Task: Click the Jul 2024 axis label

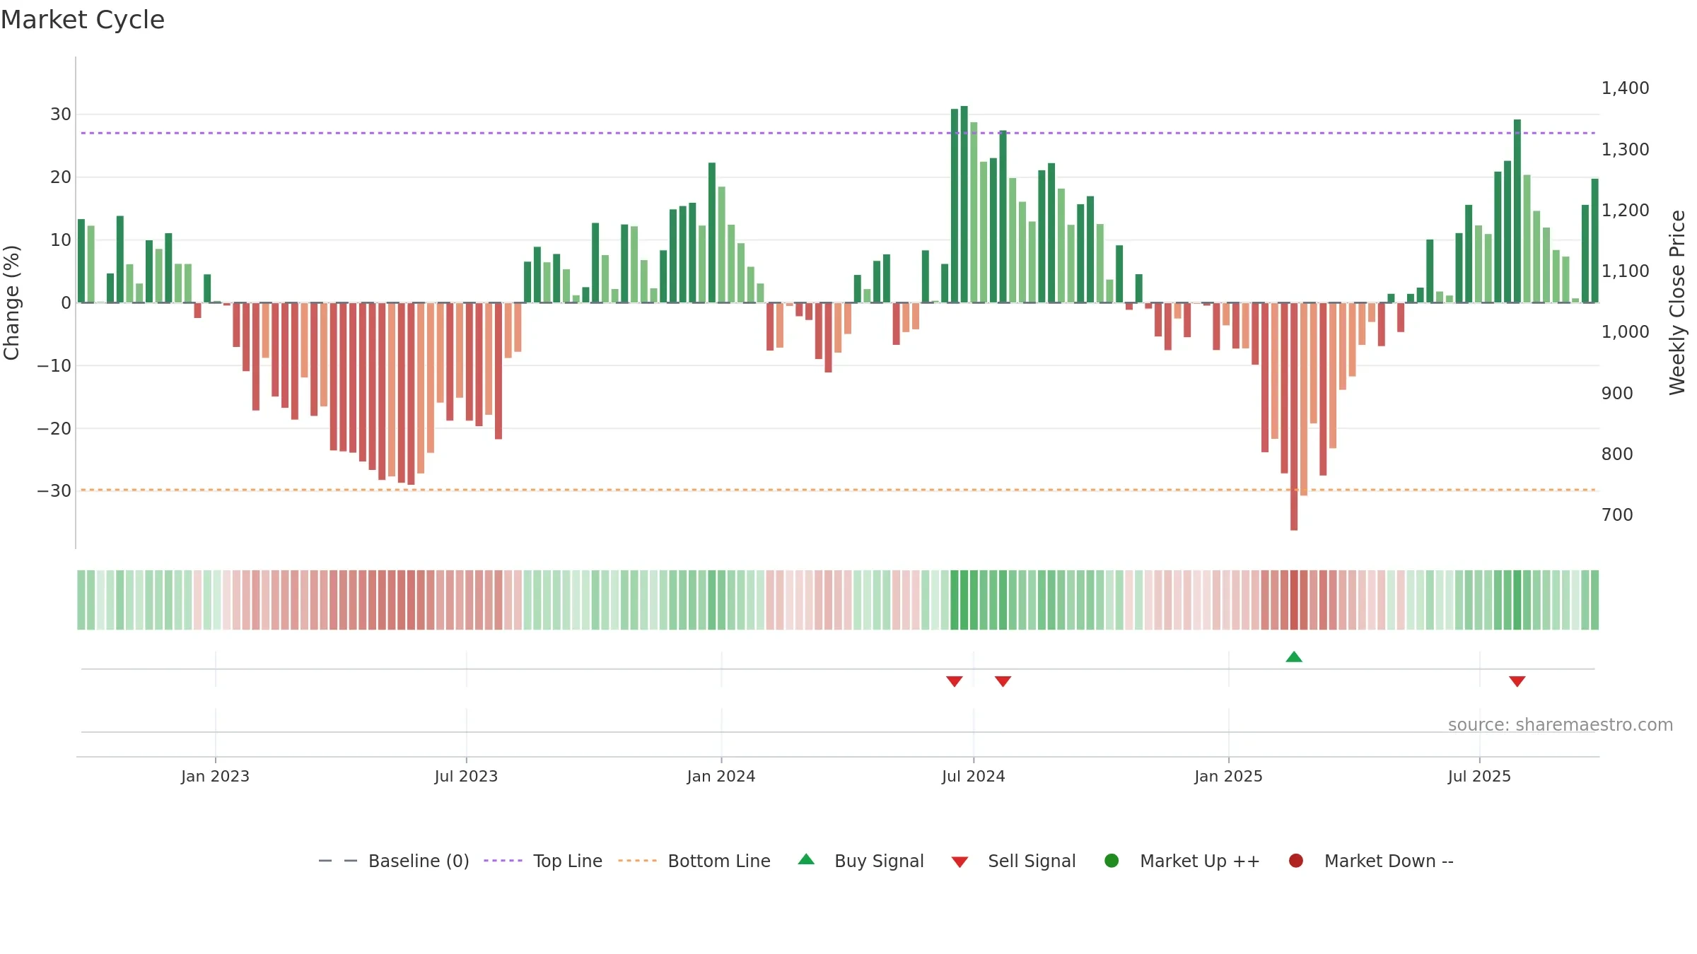Action: pyautogui.click(x=974, y=776)
